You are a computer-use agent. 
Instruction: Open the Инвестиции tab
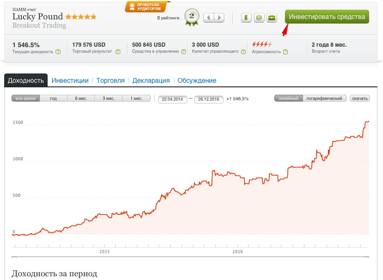[x=70, y=80]
